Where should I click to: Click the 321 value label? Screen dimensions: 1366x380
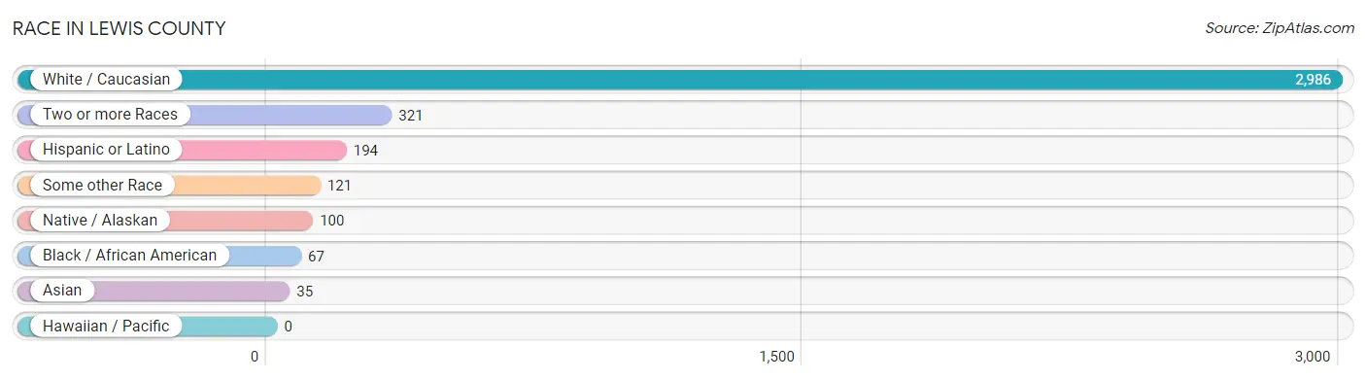pos(410,115)
